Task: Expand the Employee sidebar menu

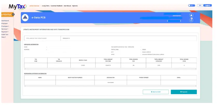Action: point(5,26)
